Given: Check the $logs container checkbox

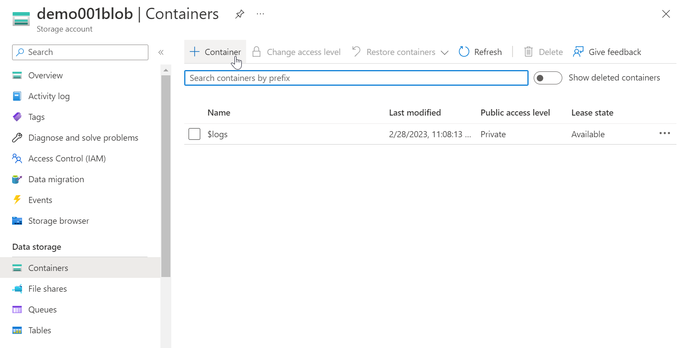Looking at the screenshot, I should pos(195,134).
